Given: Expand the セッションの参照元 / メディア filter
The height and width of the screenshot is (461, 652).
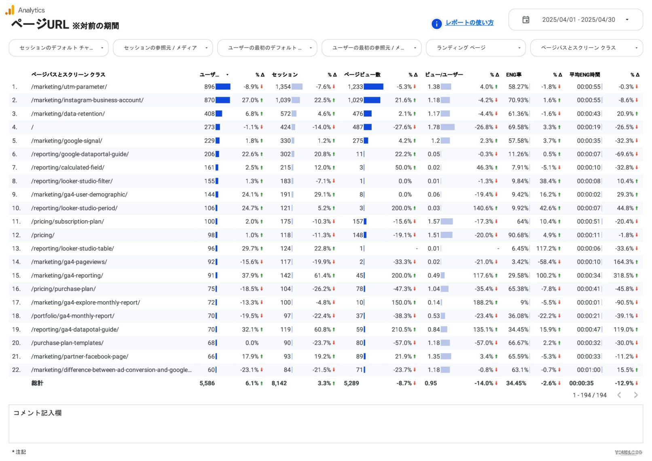Looking at the screenshot, I should 163,48.
